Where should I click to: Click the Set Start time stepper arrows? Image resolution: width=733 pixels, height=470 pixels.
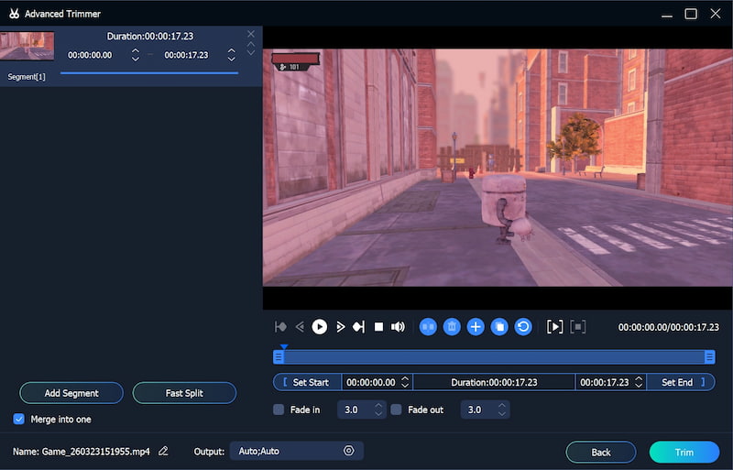coord(405,382)
